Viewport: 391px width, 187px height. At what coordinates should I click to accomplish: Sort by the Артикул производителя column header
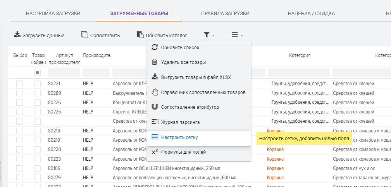coord(64,59)
